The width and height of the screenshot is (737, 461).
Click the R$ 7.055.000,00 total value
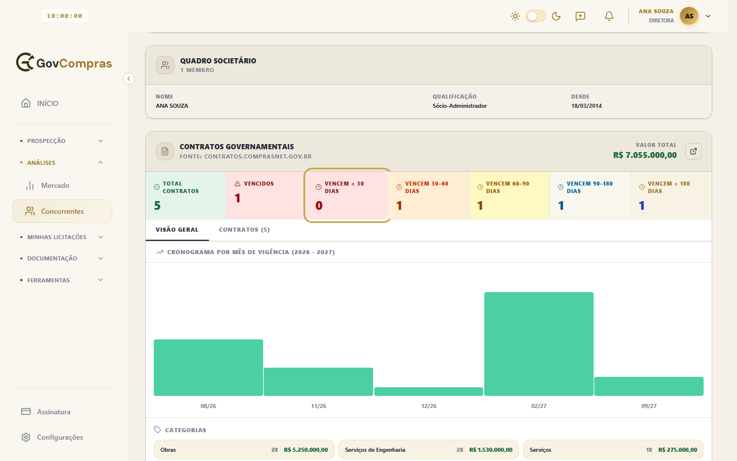point(645,155)
